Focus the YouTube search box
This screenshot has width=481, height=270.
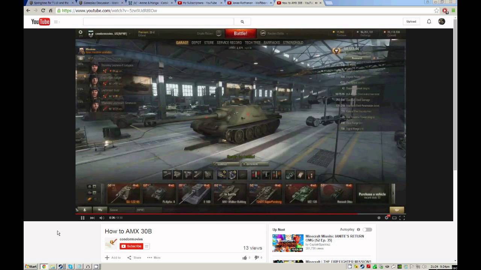(159, 22)
